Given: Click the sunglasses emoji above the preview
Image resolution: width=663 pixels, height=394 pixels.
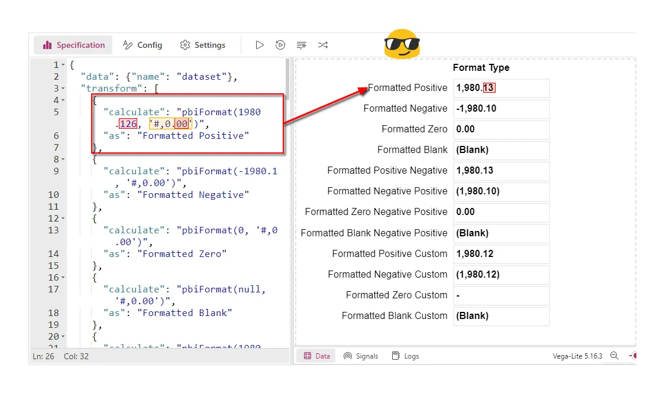Looking at the screenshot, I should (402, 44).
